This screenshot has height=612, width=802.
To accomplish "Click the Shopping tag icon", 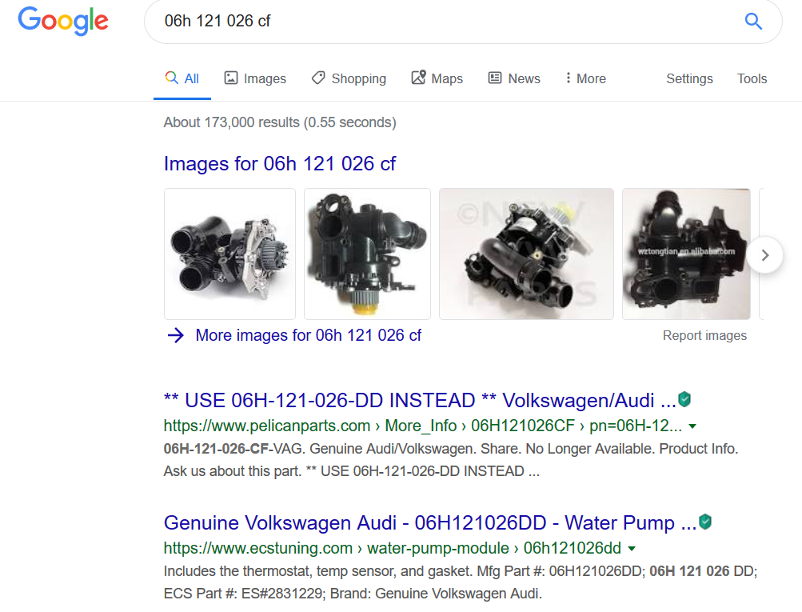I will point(318,78).
